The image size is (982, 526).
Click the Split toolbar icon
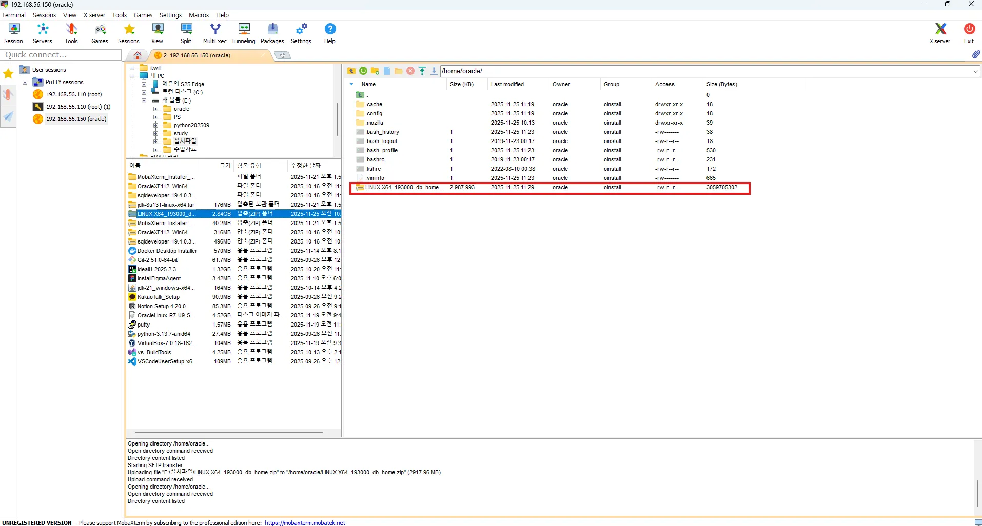point(186,33)
